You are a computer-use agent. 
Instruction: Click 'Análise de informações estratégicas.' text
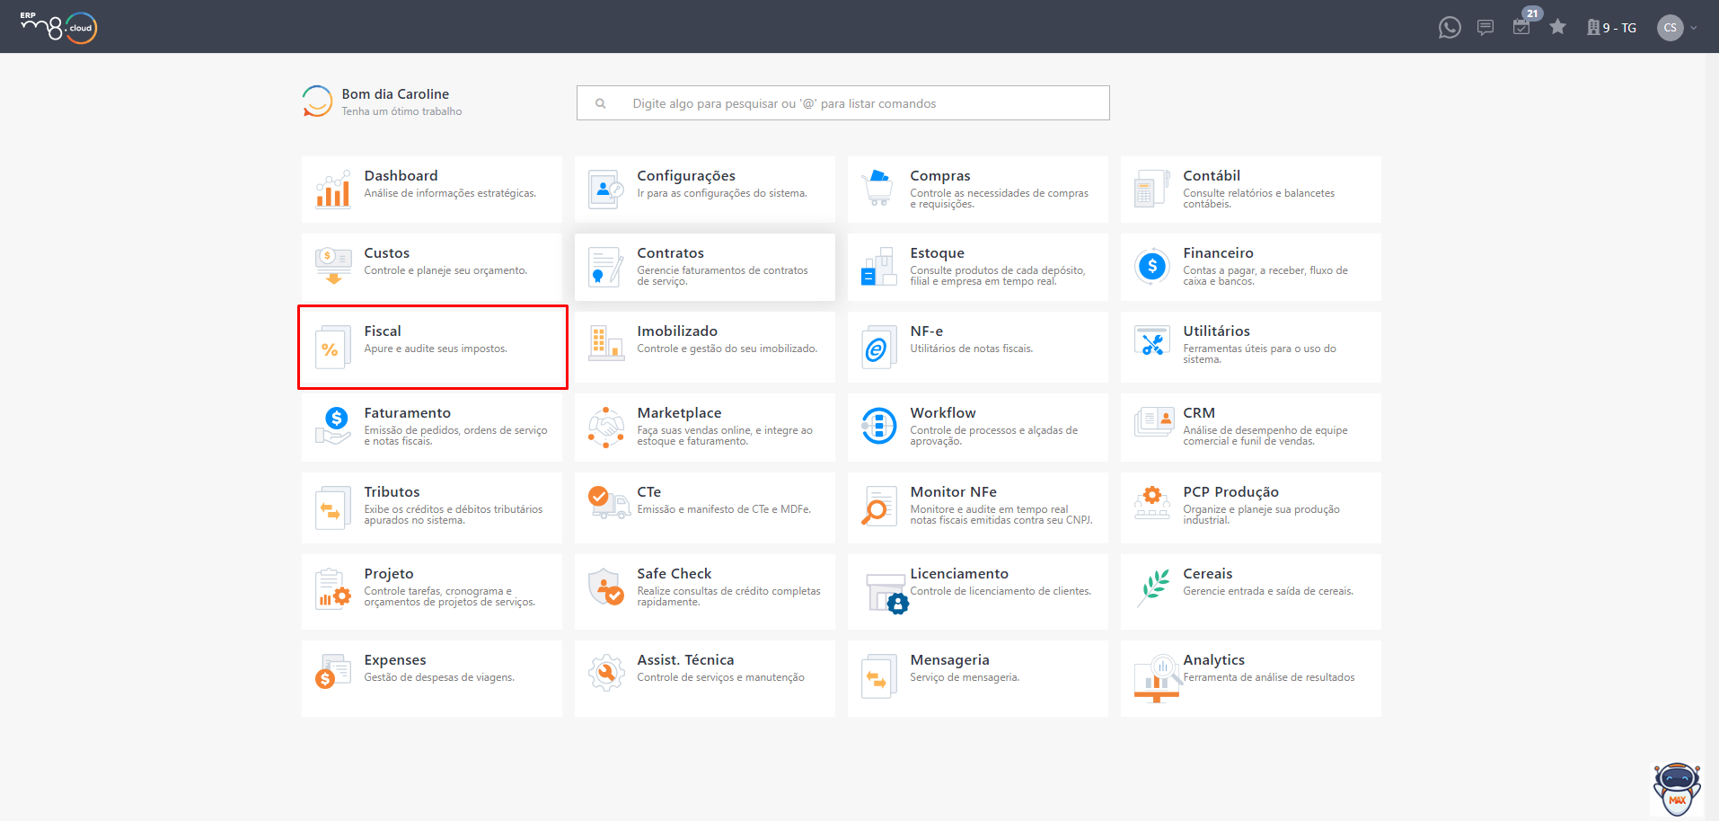point(450,193)
